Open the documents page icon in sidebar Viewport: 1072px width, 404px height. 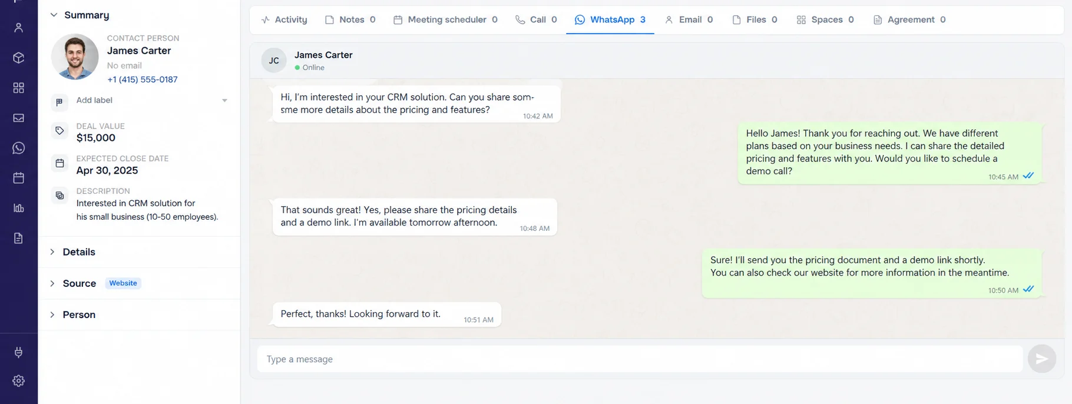click(x=19, y=238)
